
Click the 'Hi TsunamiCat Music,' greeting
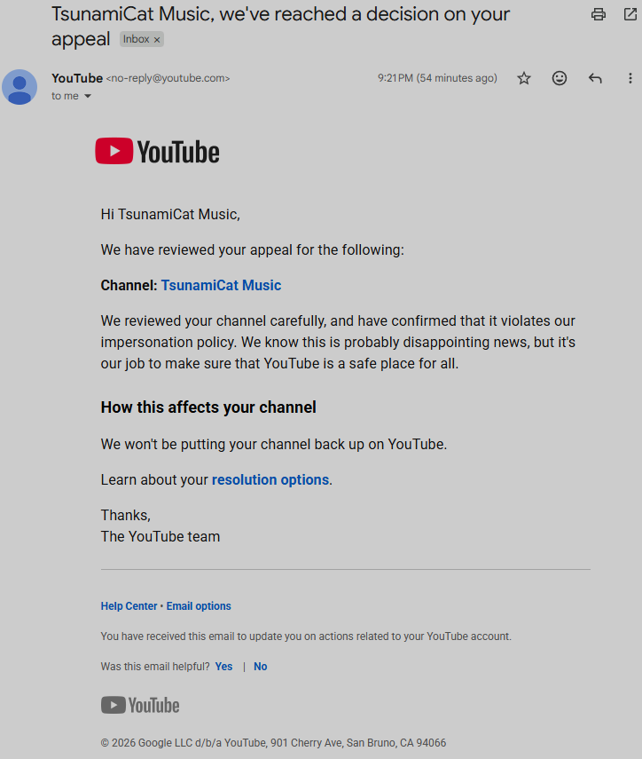point(170,214)
